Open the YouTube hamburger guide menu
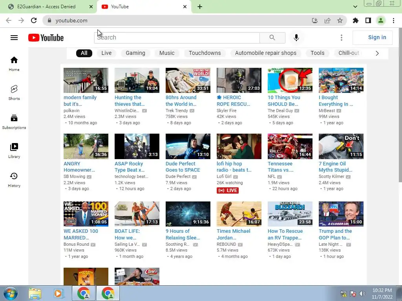 click(x=14, y=38)
